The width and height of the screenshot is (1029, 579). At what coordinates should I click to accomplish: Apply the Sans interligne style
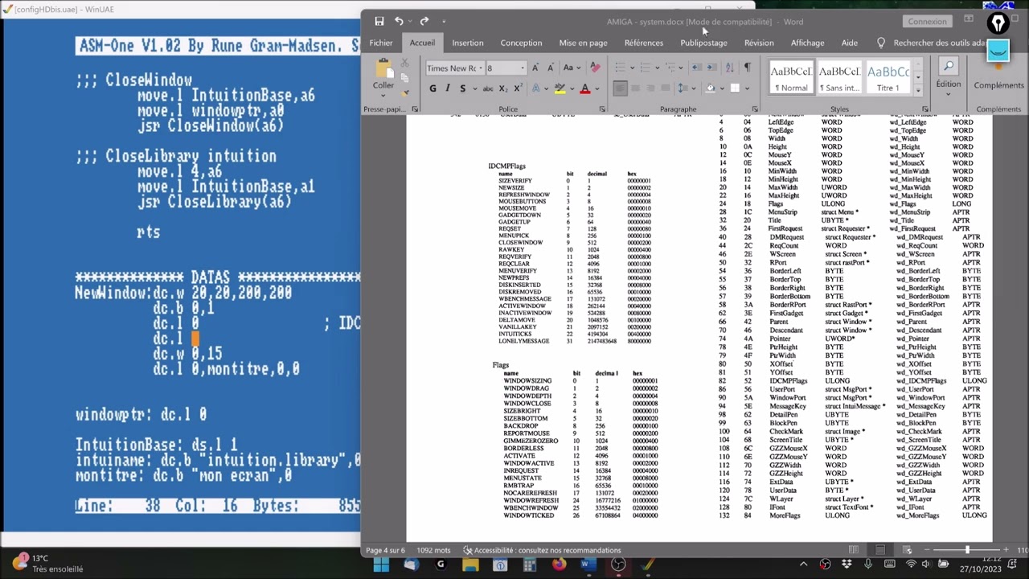[839, 76]
